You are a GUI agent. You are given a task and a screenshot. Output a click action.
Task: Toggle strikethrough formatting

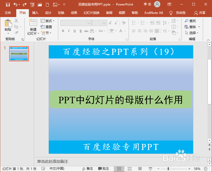pos(86,31)
